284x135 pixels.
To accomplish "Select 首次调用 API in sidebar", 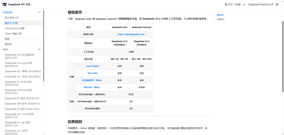I will tap(12, 18).
